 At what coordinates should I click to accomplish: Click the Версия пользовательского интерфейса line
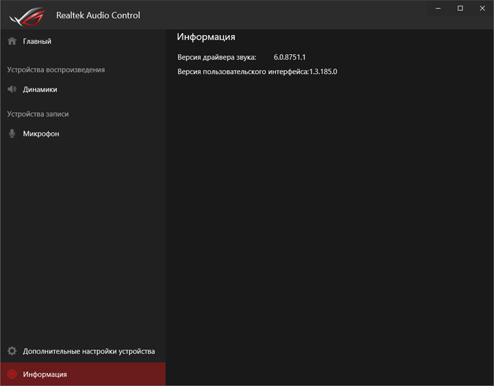coord(257,71)
